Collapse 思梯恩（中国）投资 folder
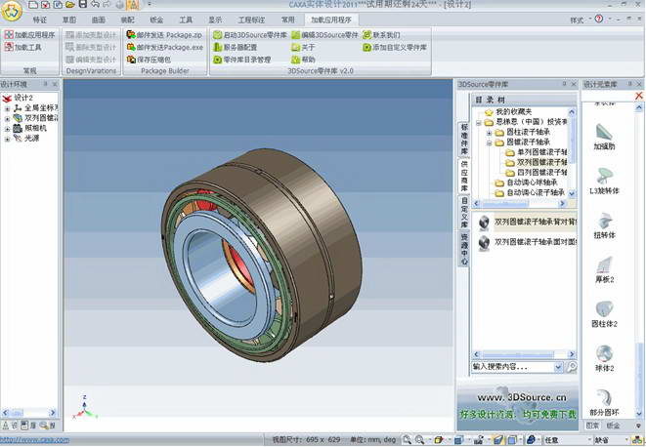Image resolution: width=646 pixels, height=447 pixels. click(478, 122)
